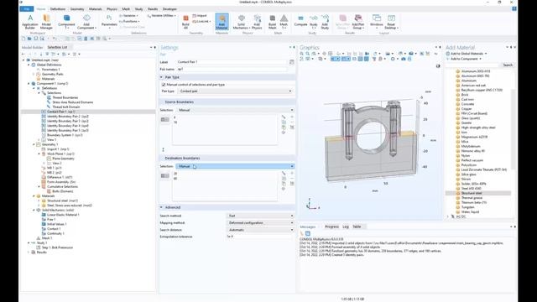Toggle Manual control of selections and pair type
This screenshot has width=537, height=302.
164,84
